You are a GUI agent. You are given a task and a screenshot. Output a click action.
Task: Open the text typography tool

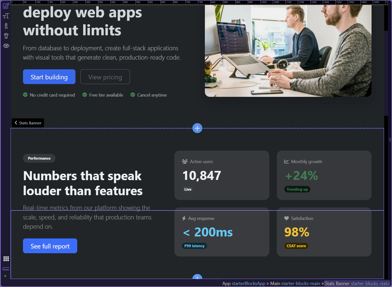point(6,16)
